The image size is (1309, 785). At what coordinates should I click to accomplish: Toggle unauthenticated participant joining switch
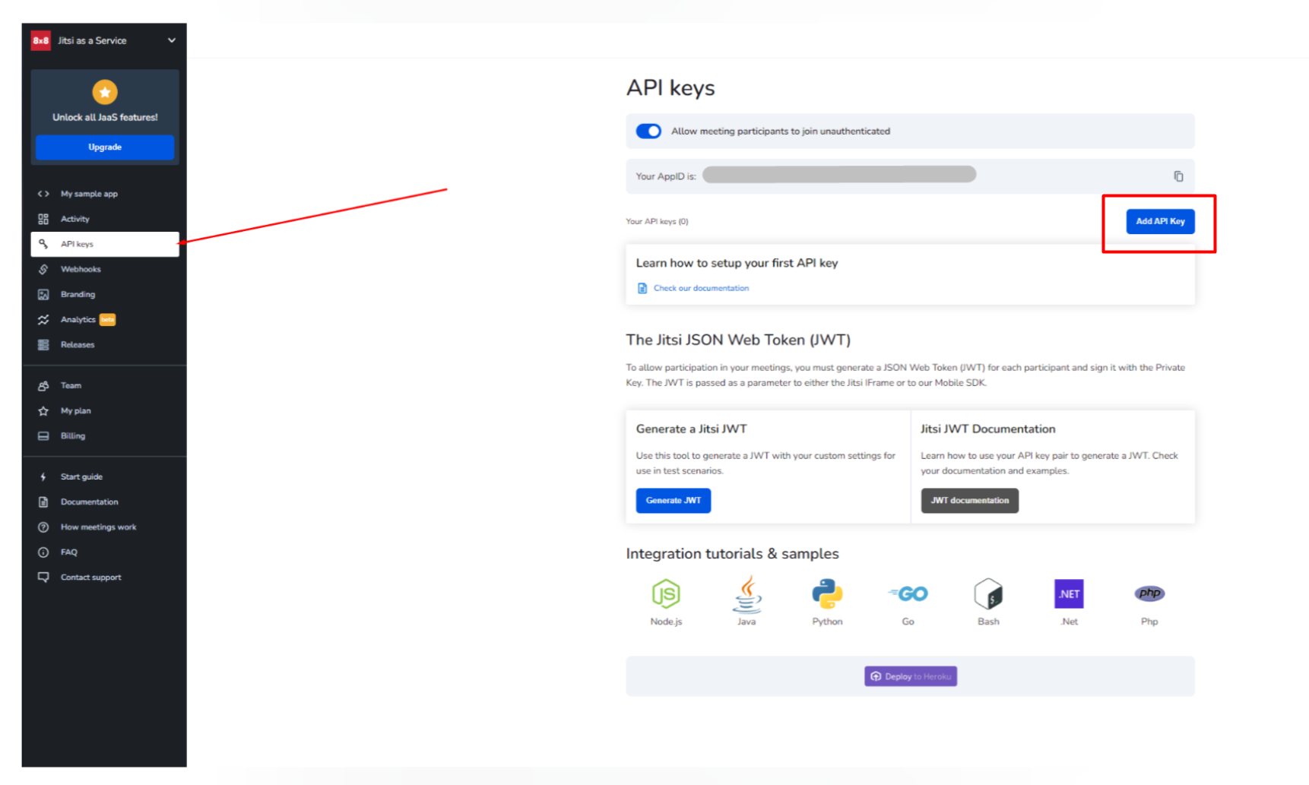[648, 131]
